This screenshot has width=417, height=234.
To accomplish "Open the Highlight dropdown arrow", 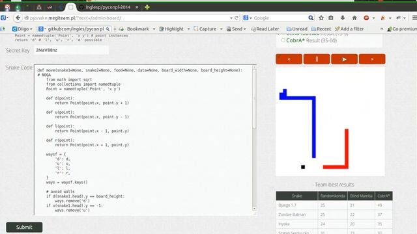I will pyautogui.click(x=188, y=29).
